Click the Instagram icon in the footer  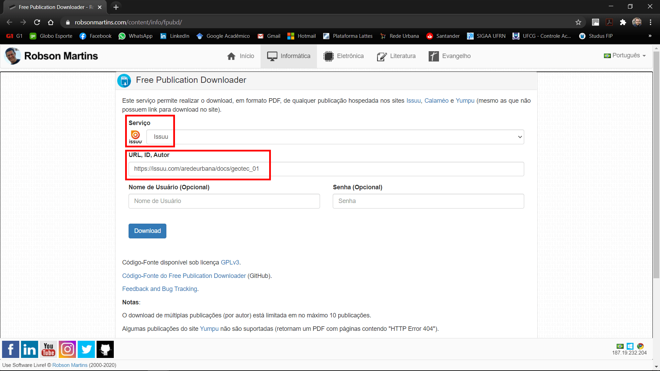click(x=67, y=349)
